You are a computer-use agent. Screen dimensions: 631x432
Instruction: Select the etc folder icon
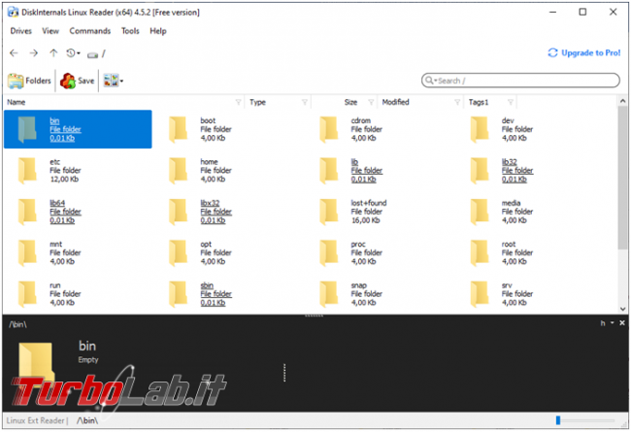(x=27, y=171)
